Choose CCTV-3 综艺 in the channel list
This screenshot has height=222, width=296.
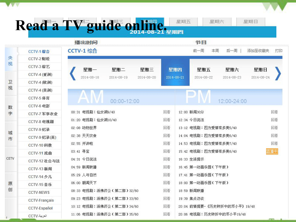[39, 67]
